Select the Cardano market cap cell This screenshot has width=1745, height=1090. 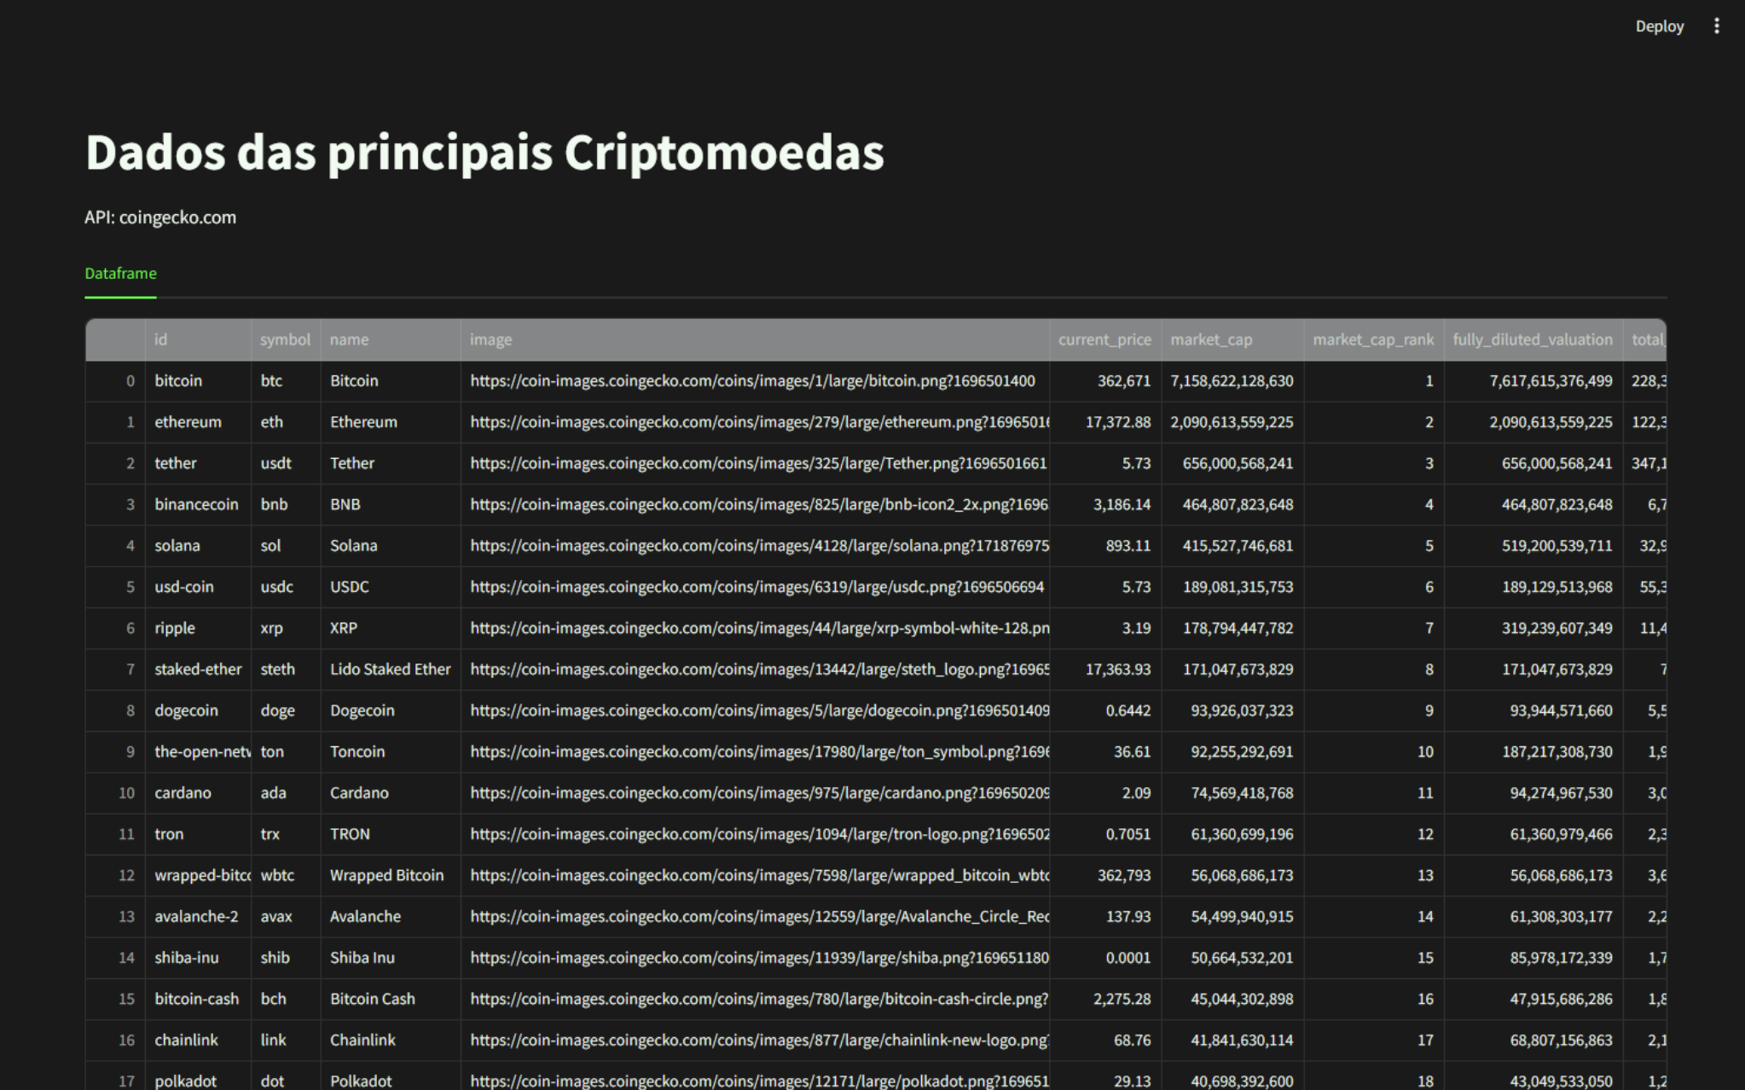point(1241,793)
